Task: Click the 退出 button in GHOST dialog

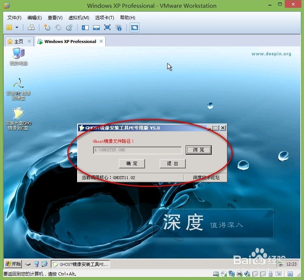Action: pos(172,164)
